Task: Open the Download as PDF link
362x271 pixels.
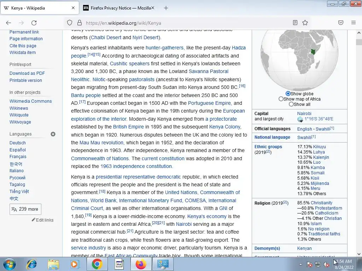Action: pos(27,73)
